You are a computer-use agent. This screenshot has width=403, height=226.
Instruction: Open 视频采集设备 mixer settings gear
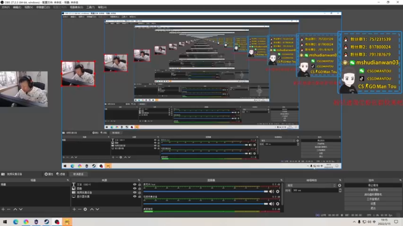278,204
